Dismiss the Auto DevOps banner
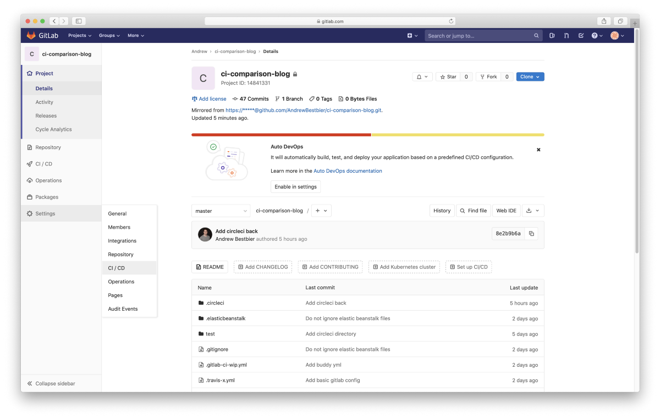Screen dimensions: 660x419 538,150
